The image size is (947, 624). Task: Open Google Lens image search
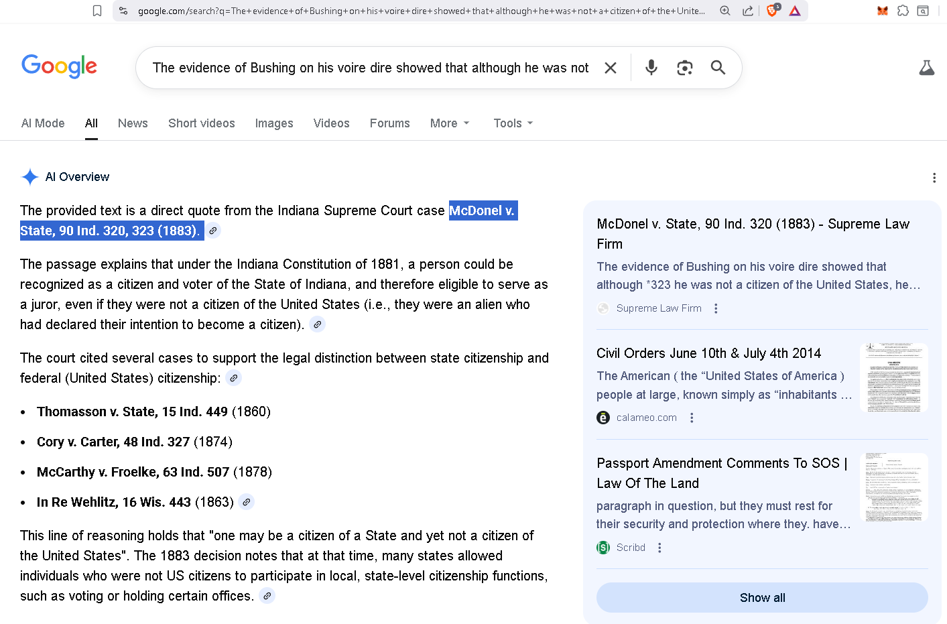click(684, 68)
